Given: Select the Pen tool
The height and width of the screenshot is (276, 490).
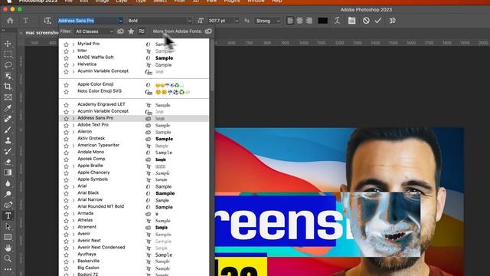Looking at the screenshot, I should (8, 205).
